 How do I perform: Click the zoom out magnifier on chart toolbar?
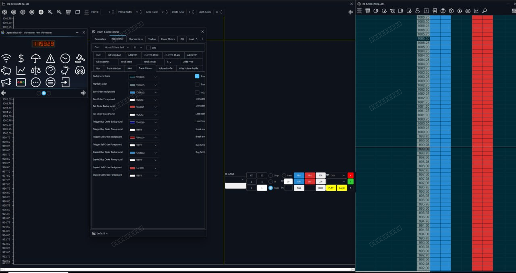[x=59, y=12]
